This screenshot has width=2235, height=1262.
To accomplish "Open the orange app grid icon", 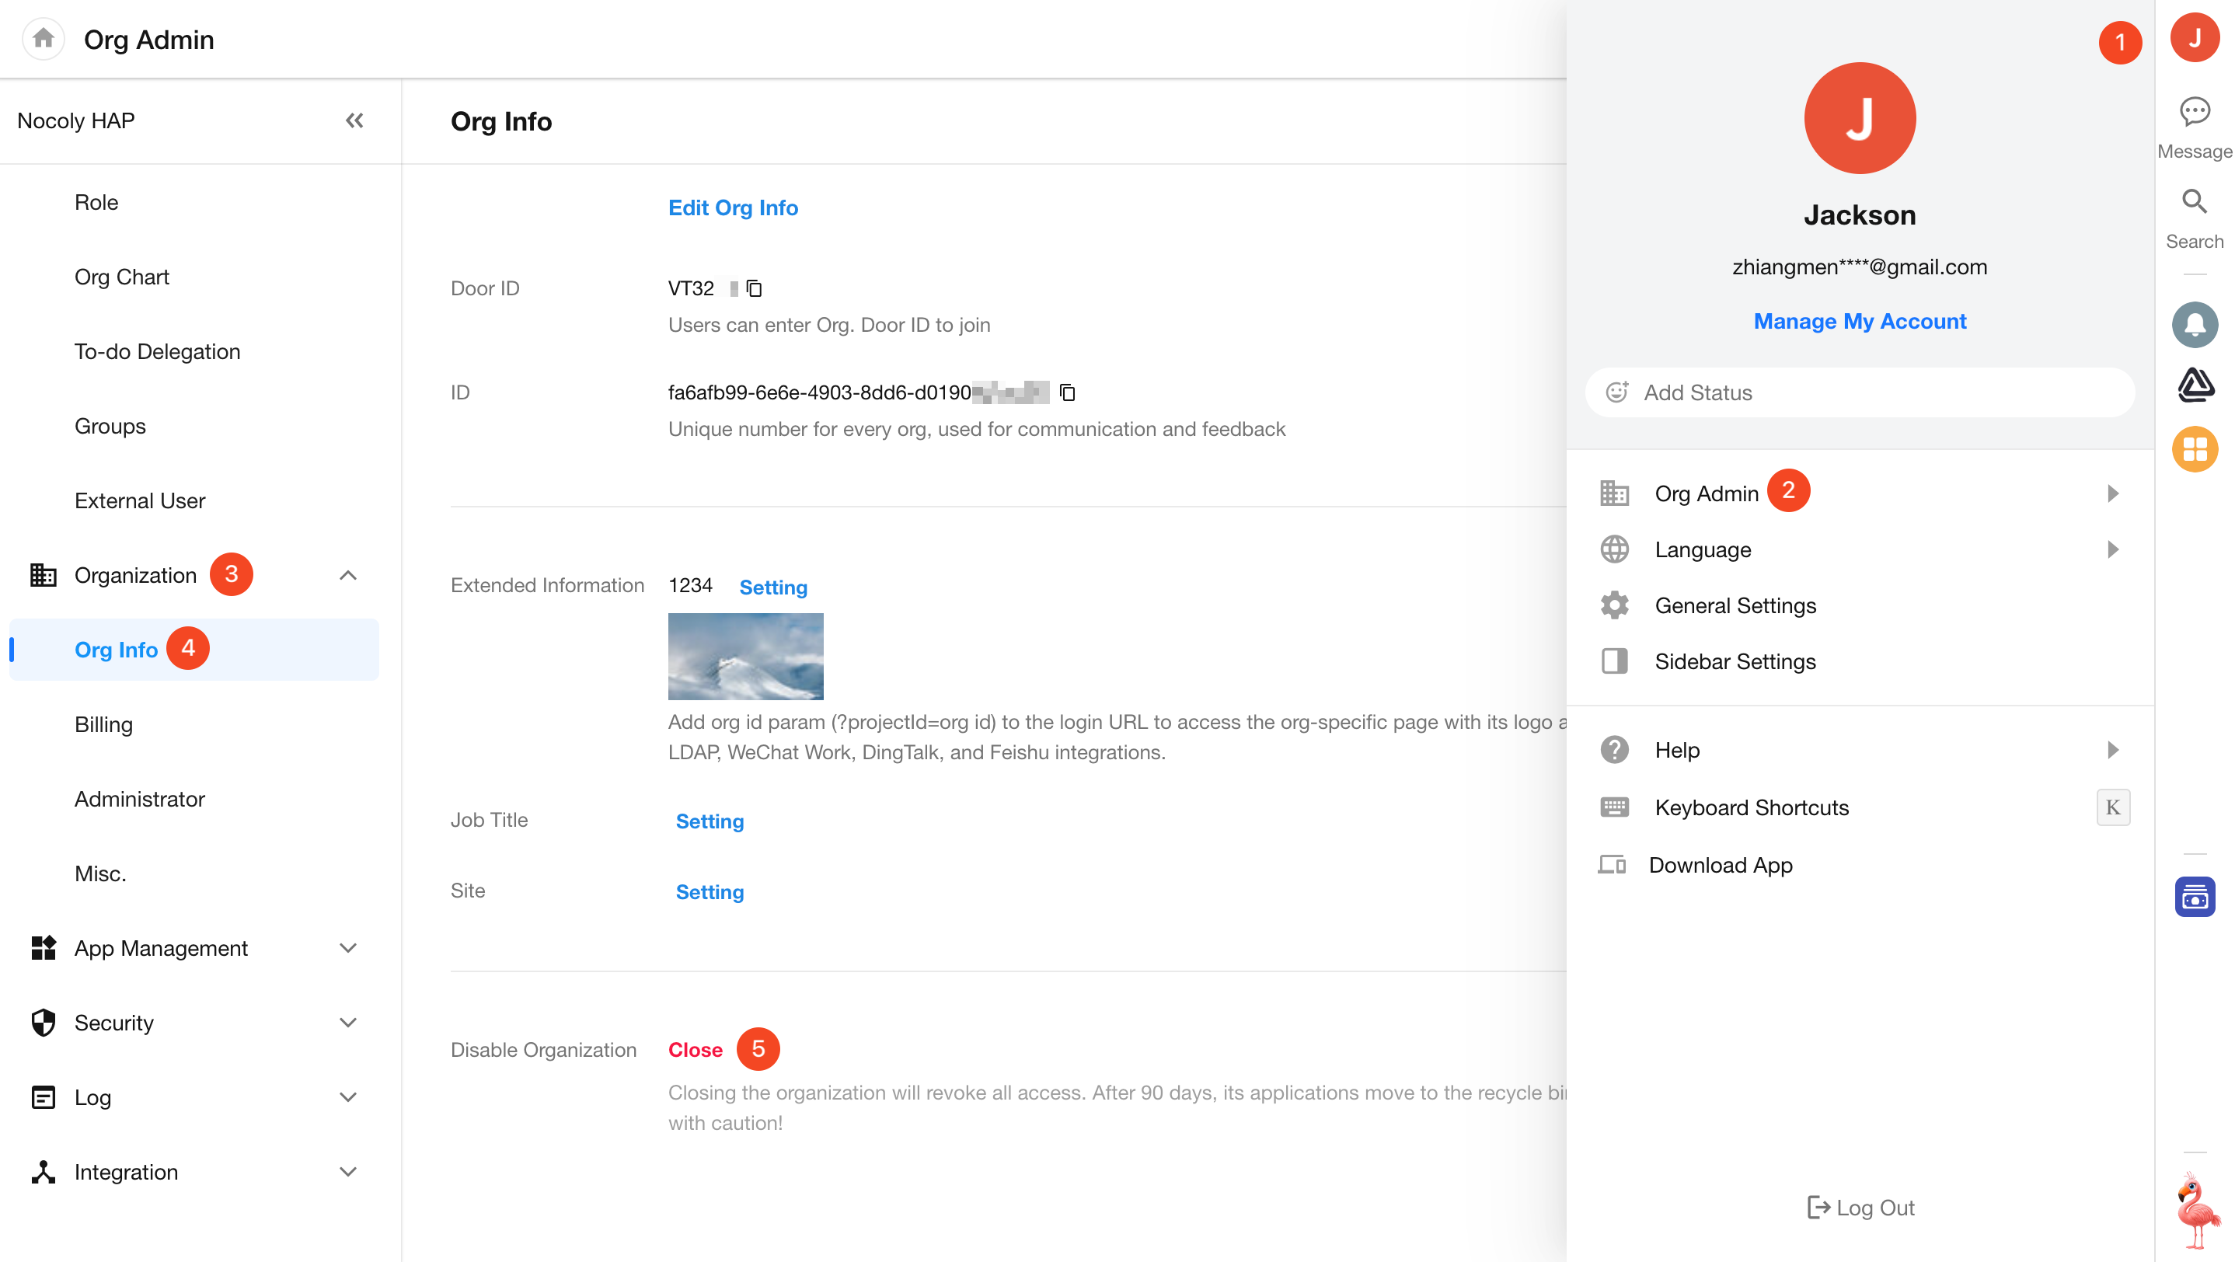I will (x=2195, y=449).
